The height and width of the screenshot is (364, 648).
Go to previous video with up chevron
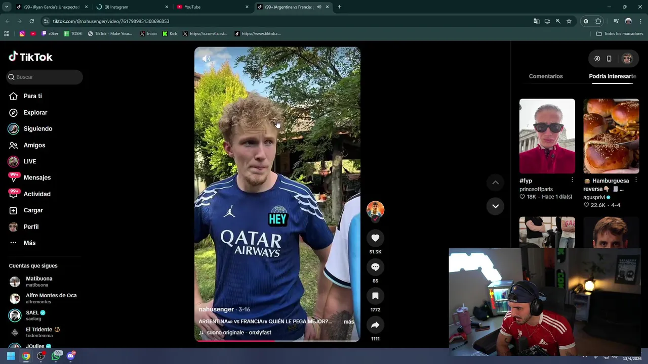[x=495, y=183]
